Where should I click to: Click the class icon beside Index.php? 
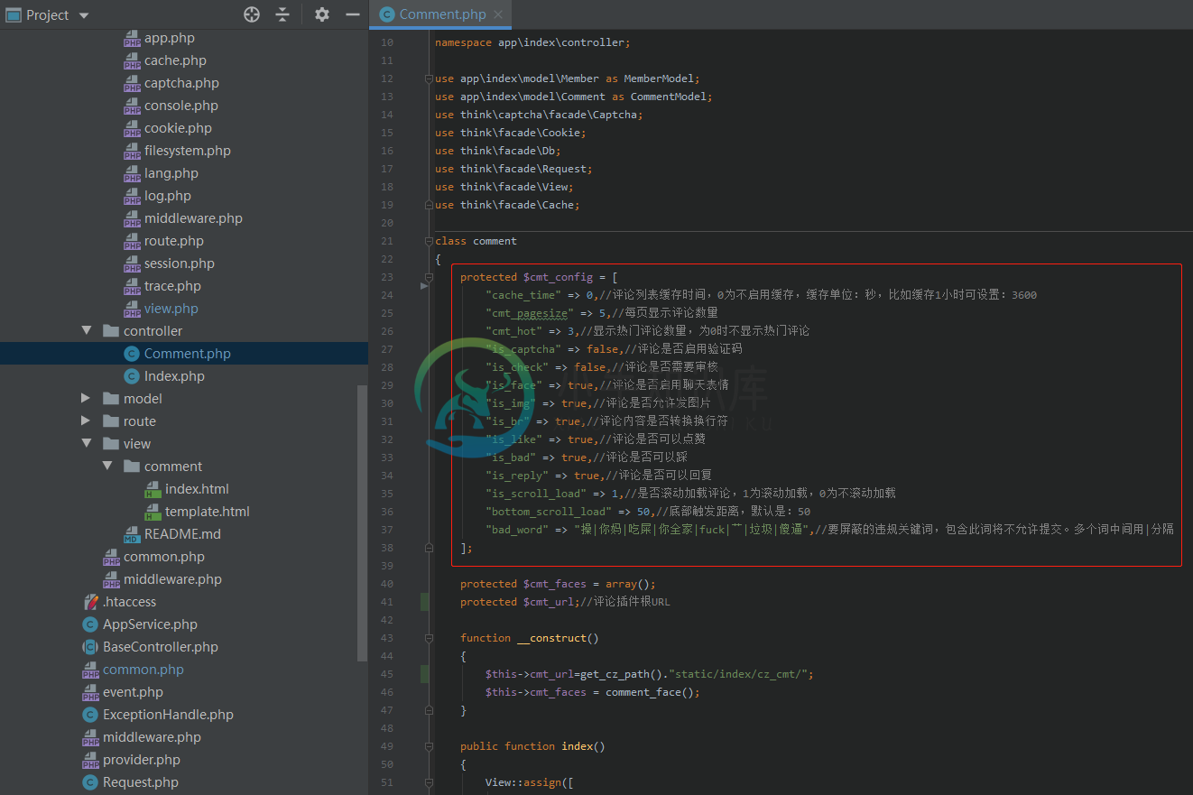tap(132, 376)
